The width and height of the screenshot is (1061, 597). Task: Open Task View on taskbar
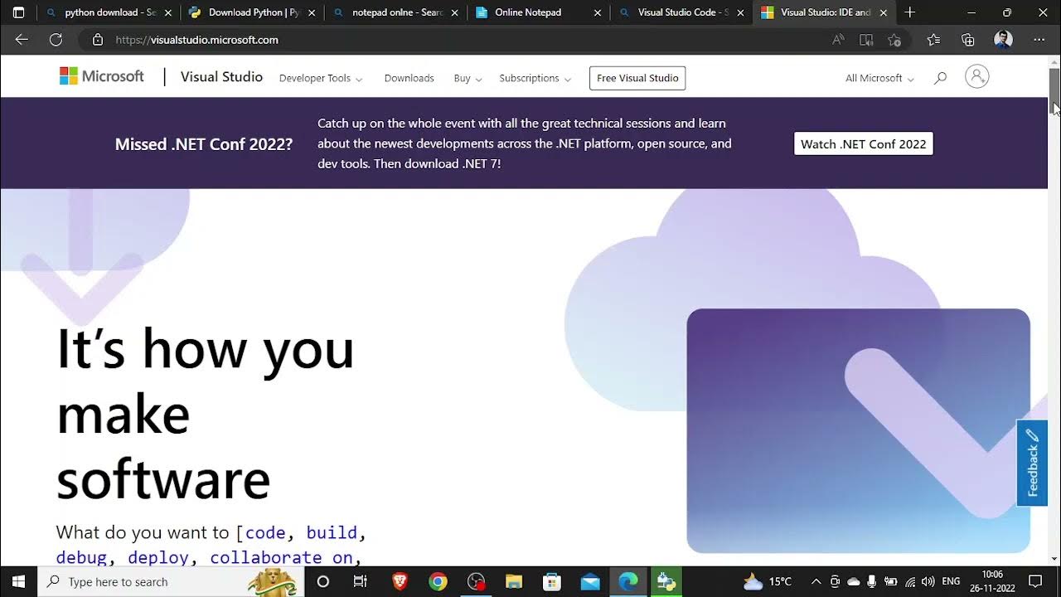[x=361, y=581]
